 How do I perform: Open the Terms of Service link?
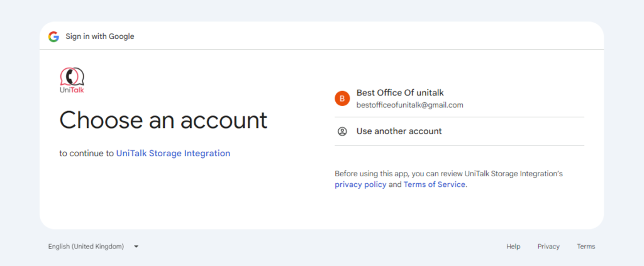tap(434, 184)
